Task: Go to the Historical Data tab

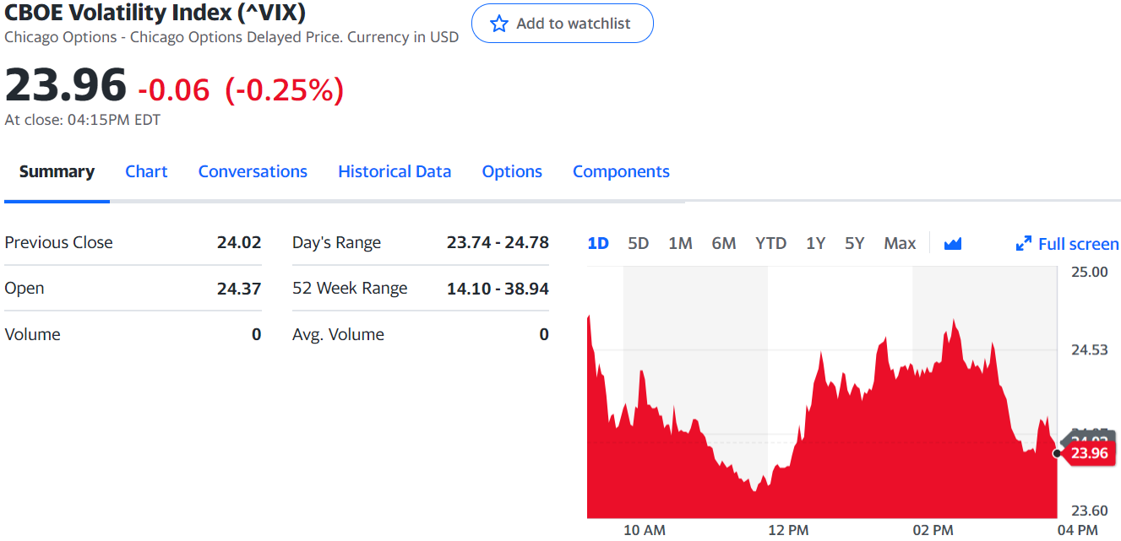Action: [x=395, y=171]
